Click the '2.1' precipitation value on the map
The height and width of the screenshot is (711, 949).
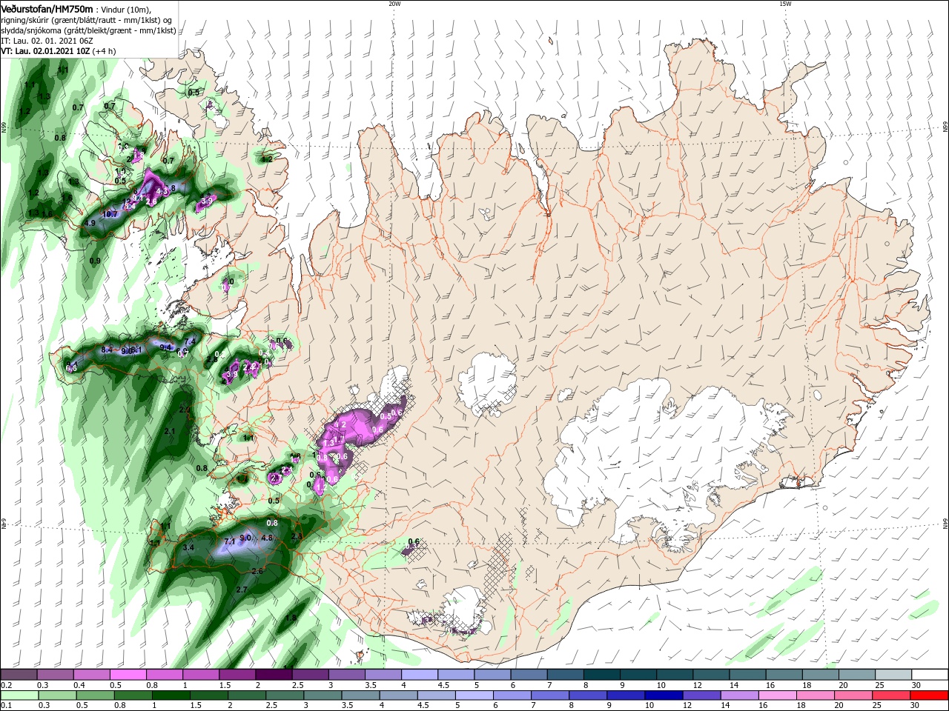pos(170,432)
